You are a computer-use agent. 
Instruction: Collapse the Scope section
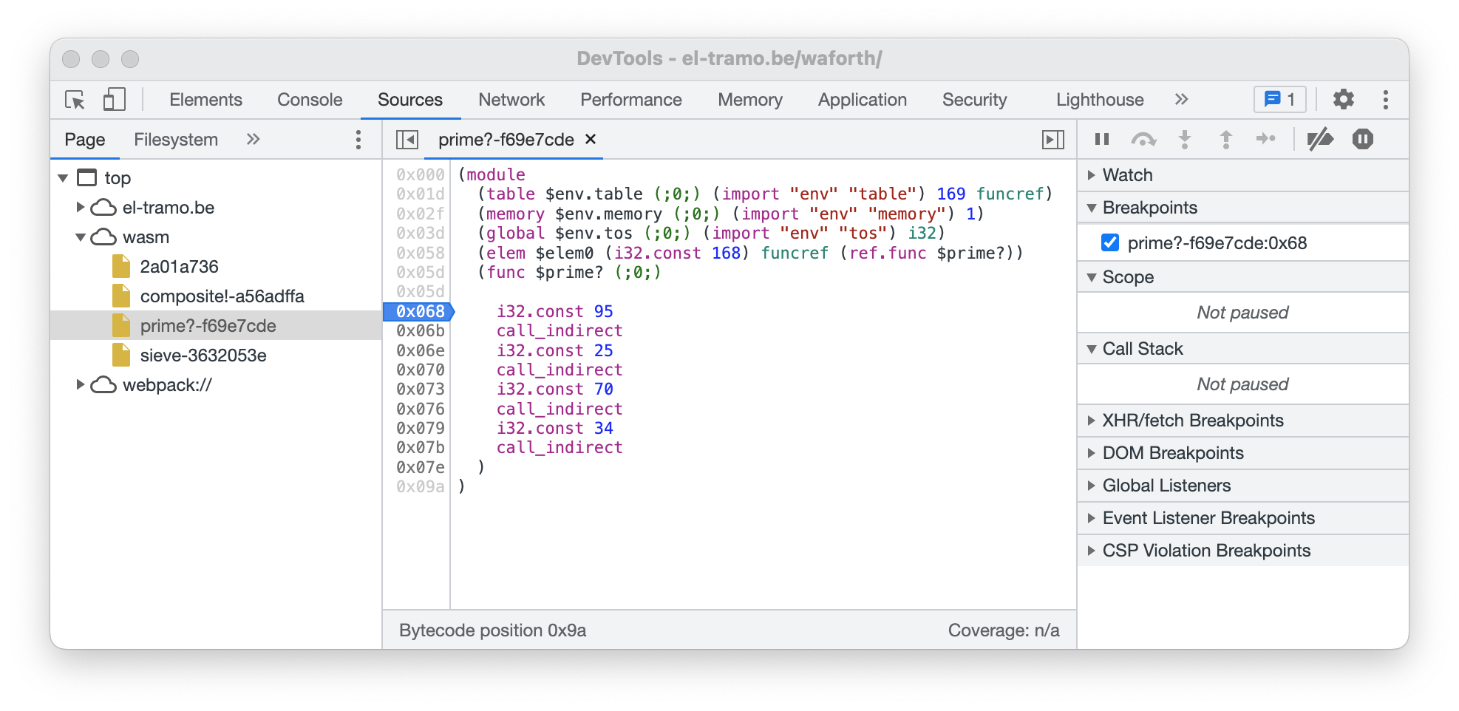(x=1242, y=277)
